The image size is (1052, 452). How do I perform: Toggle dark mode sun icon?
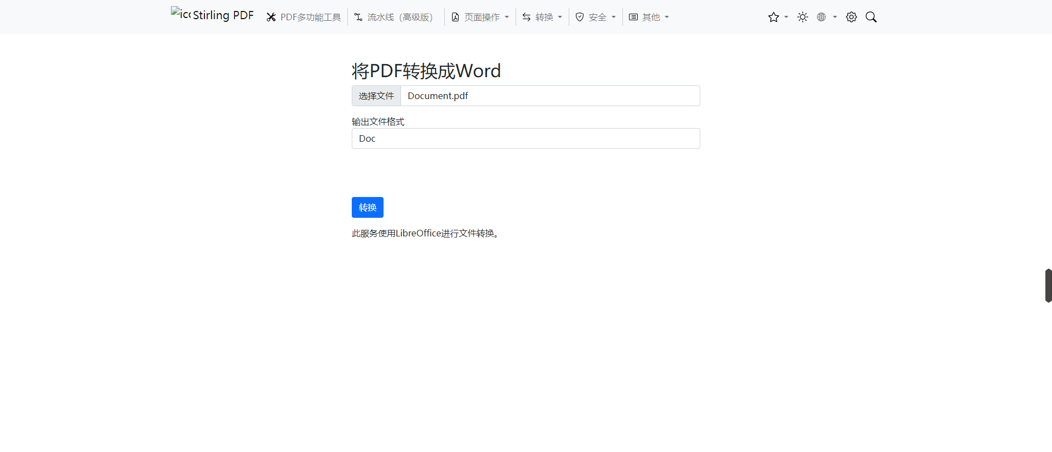803,18
